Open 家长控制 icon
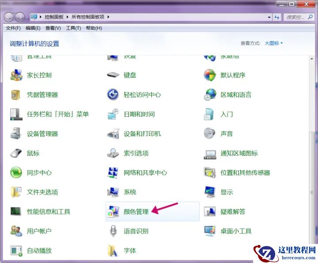Viewport: 318px width, 263px height. tap(16, 75)
